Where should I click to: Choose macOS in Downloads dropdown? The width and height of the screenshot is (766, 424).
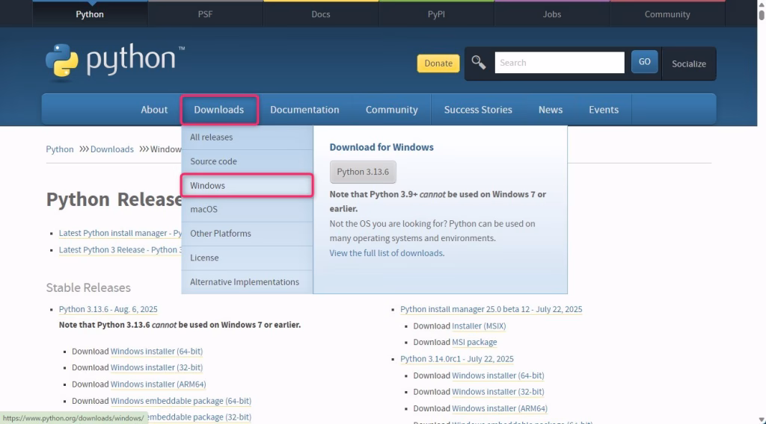click(247, 210)
